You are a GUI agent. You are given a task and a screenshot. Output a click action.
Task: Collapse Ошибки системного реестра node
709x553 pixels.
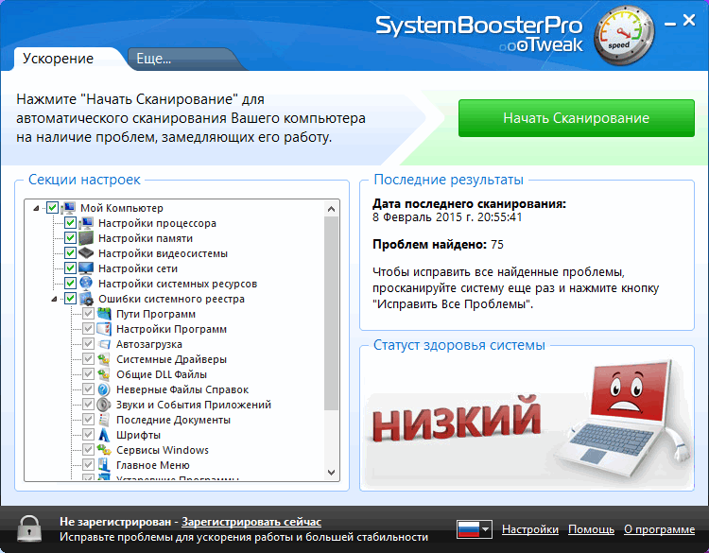click(x=54, y=300)
